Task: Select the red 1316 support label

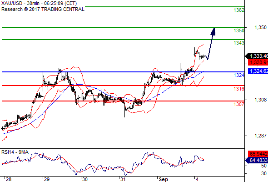Action: click(x=239, y=89)
